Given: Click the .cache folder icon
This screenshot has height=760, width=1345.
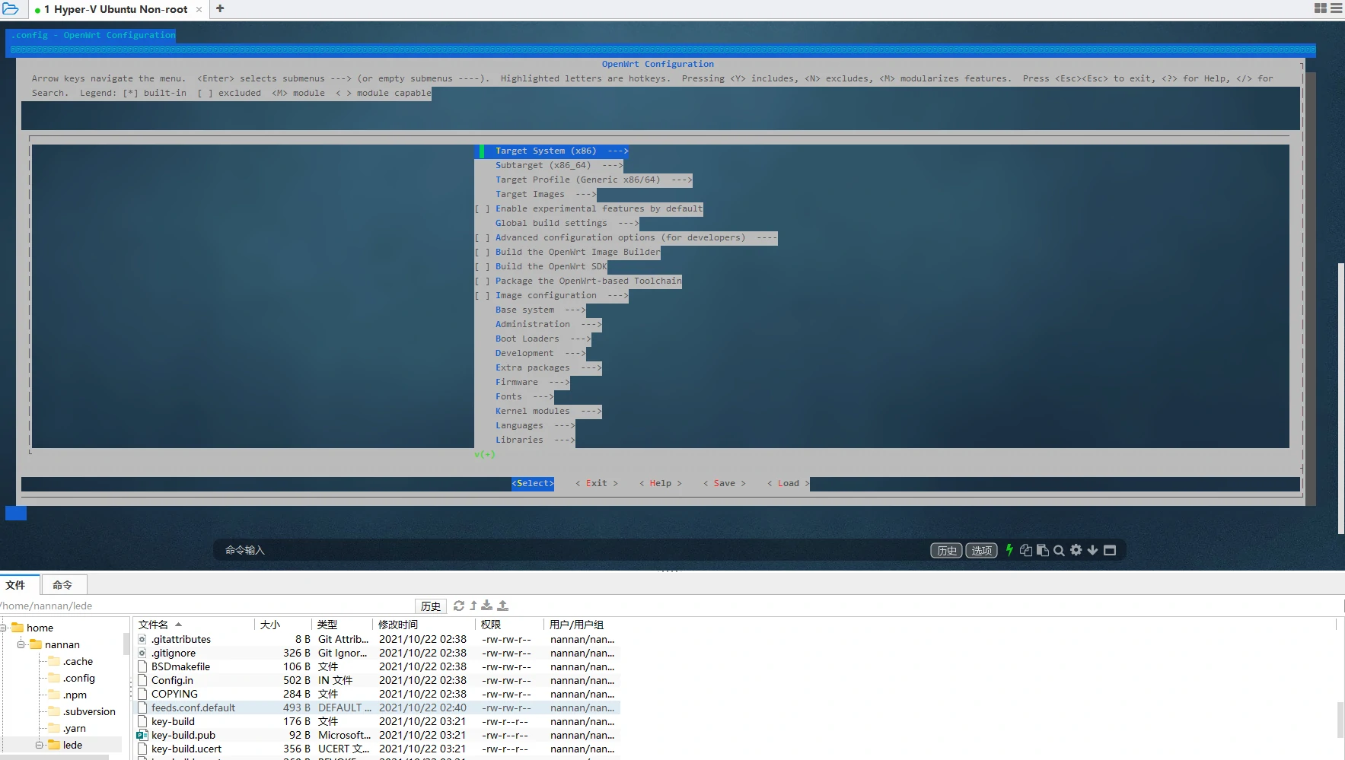Looking at the screenshot, I should pyautogui.click(x=54, y=660).
